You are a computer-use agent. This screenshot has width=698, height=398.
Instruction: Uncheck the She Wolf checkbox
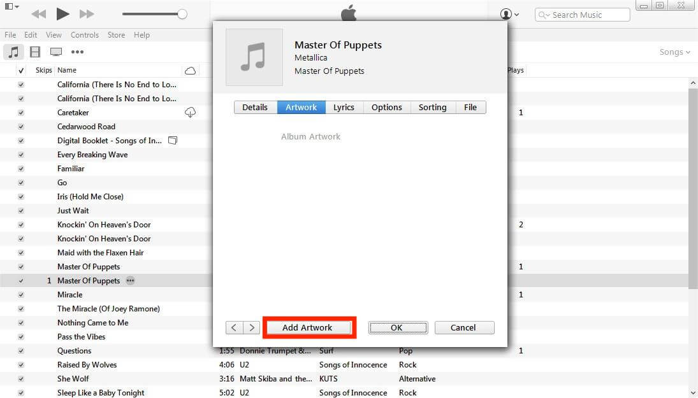21,379
